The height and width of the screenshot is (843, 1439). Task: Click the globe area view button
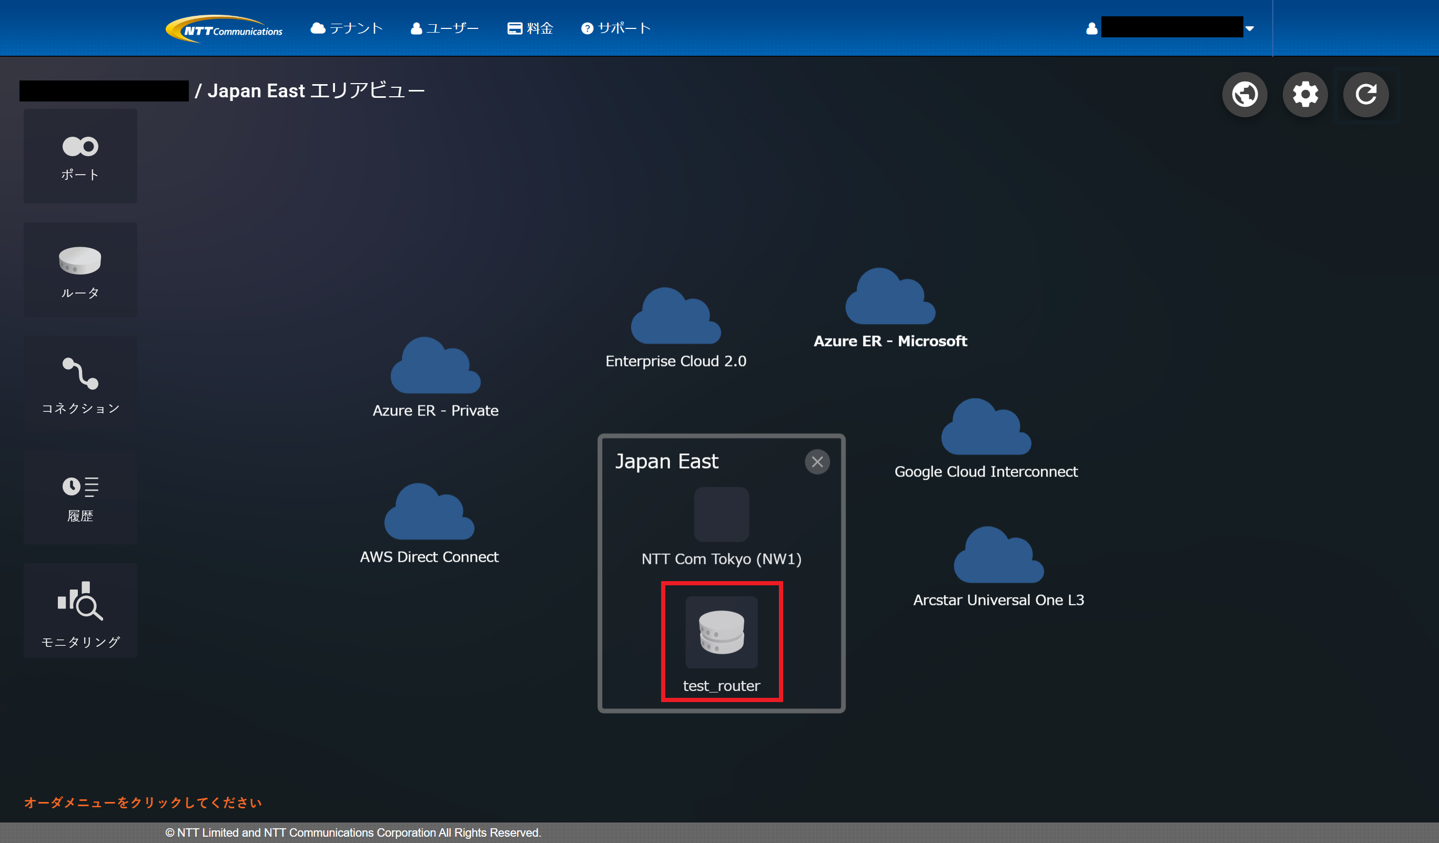coord(1244,94)
